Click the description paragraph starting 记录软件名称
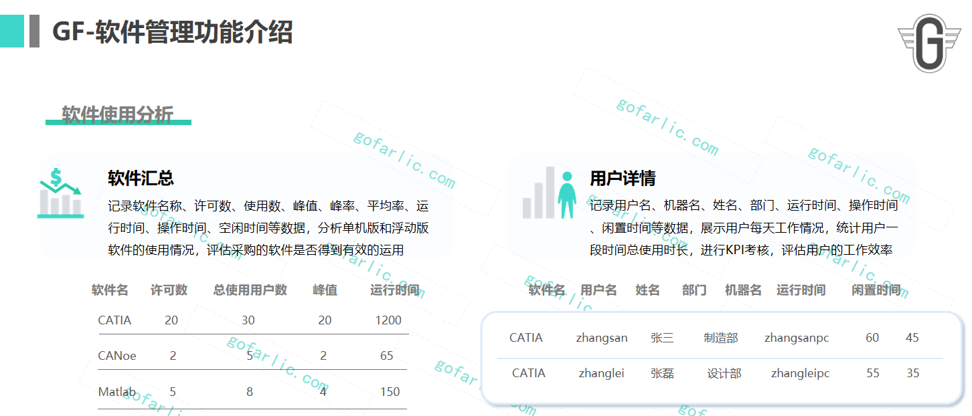Screen dimensions: 972x416 (x=268, y=227)
